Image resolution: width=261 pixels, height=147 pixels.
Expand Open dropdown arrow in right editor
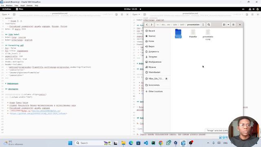[139, 15]
